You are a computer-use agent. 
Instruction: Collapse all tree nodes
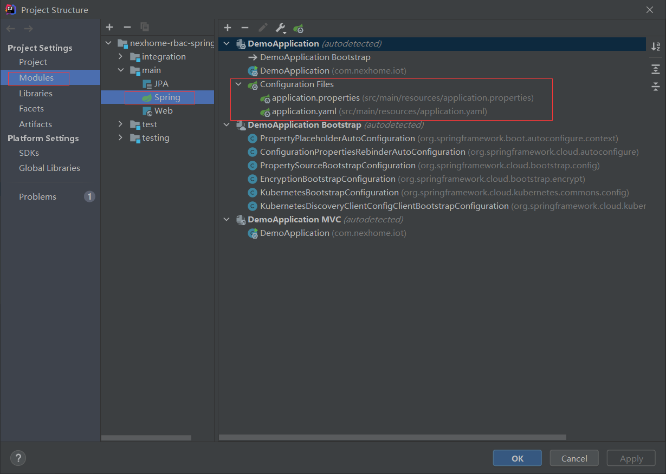point(656,86)
